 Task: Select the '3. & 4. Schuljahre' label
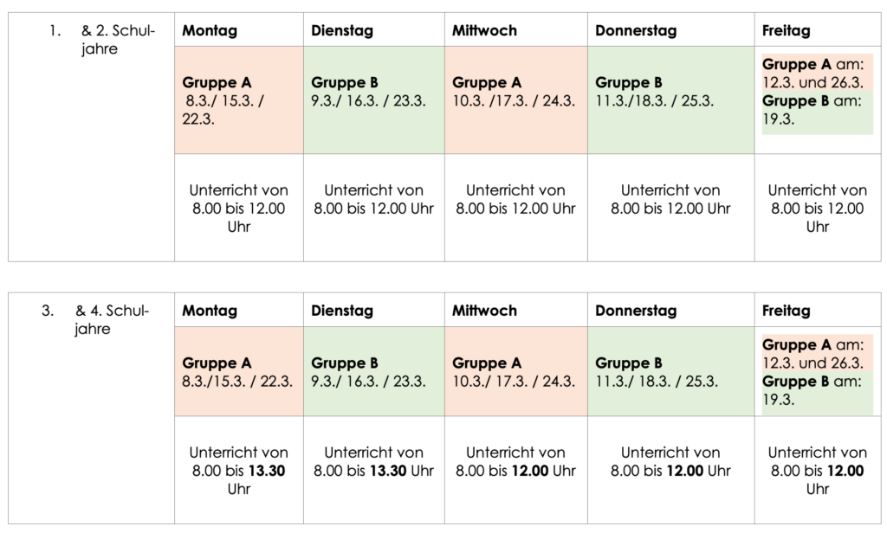95,319
